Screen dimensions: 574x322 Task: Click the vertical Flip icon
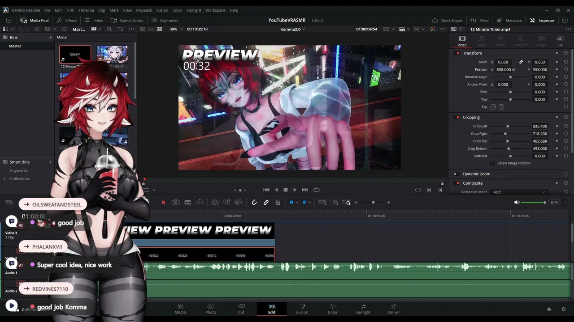[x=501, y=107]
